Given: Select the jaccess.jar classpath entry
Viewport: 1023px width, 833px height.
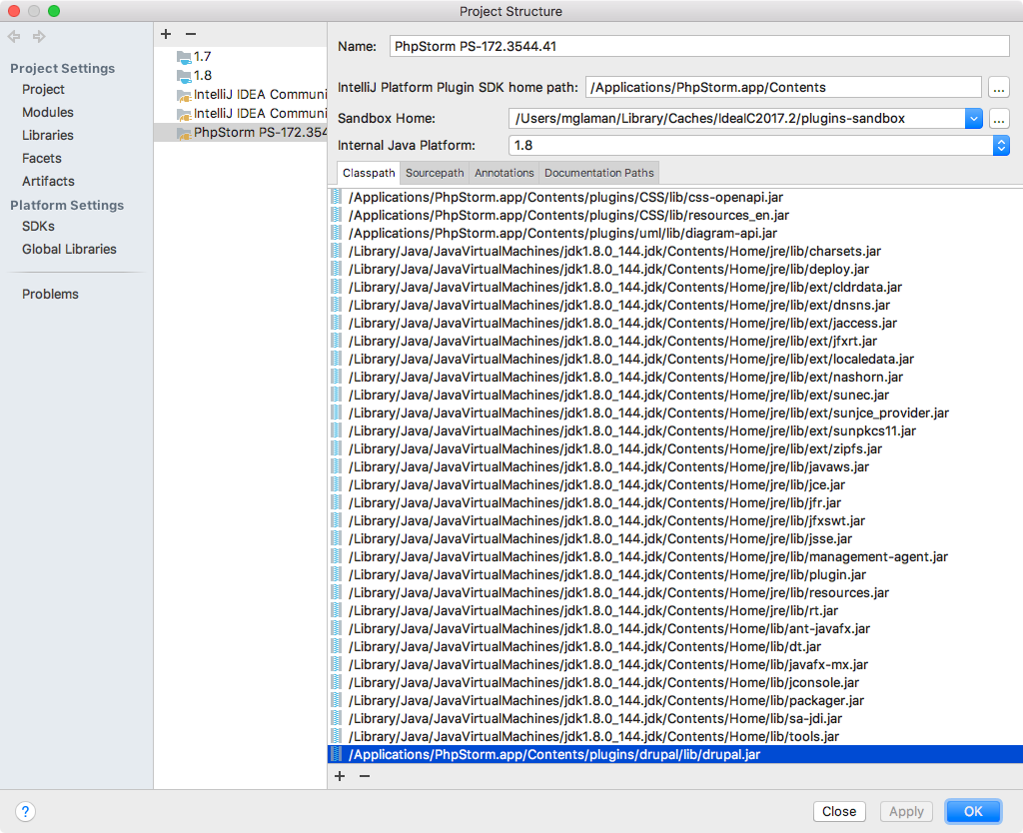Looking at the screenshot, I should tap(675, 323).
